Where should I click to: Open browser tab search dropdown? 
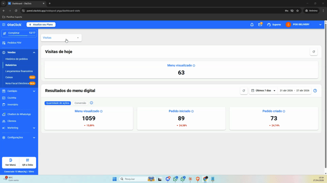click(x=3, y=3)
